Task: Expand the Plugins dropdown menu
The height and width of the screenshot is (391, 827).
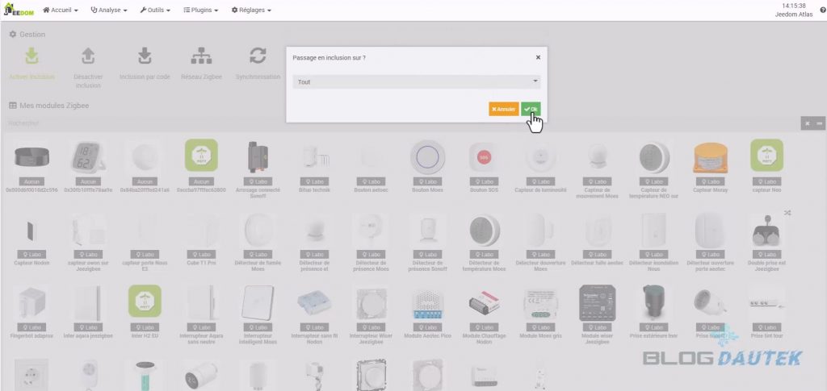Action: (x=201, y=10)
